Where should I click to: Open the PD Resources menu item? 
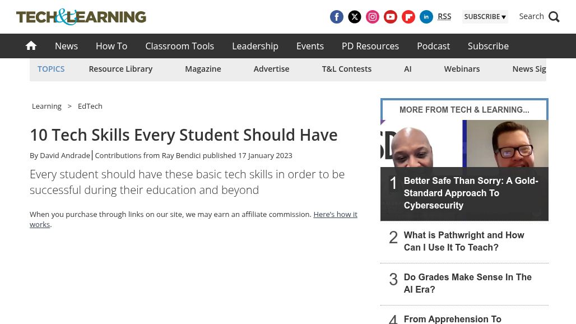click(x=370, y=46)
